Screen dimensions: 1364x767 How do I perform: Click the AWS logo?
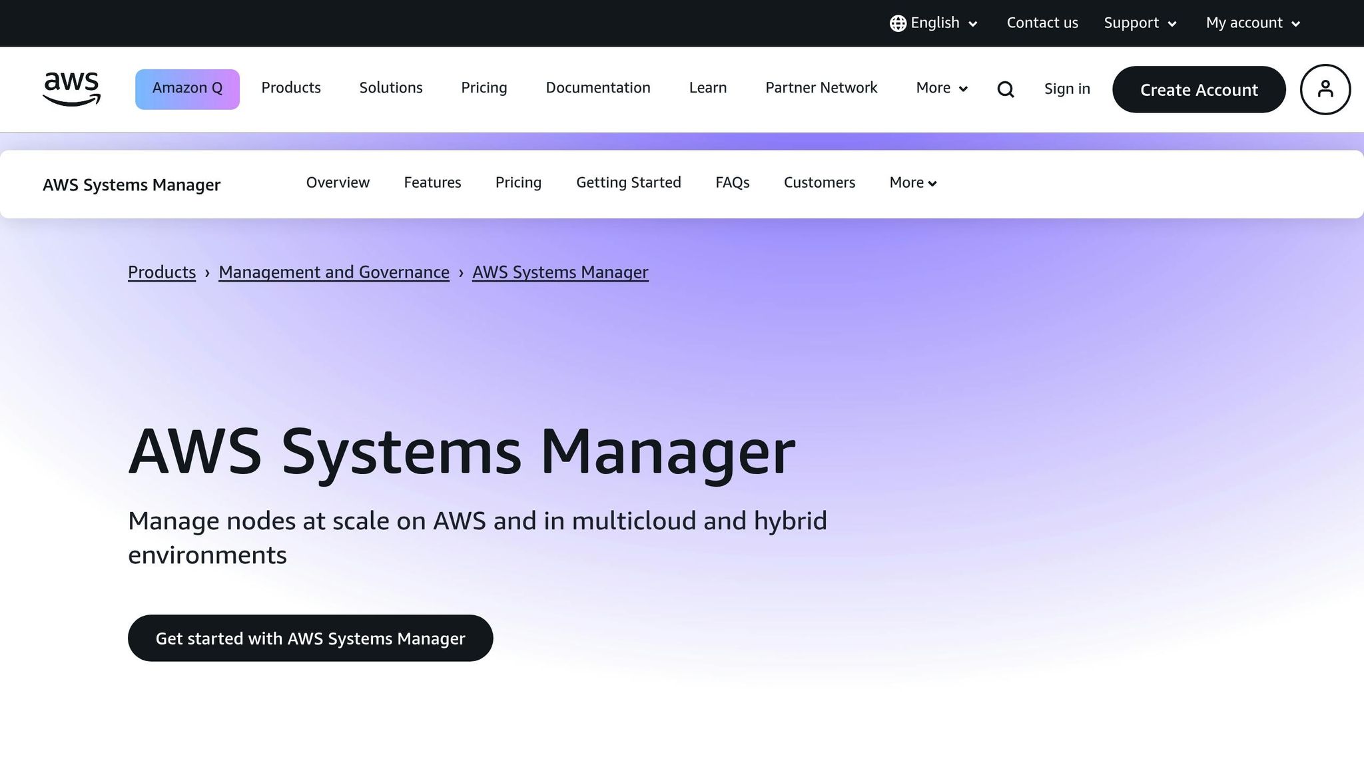(71, 89)
